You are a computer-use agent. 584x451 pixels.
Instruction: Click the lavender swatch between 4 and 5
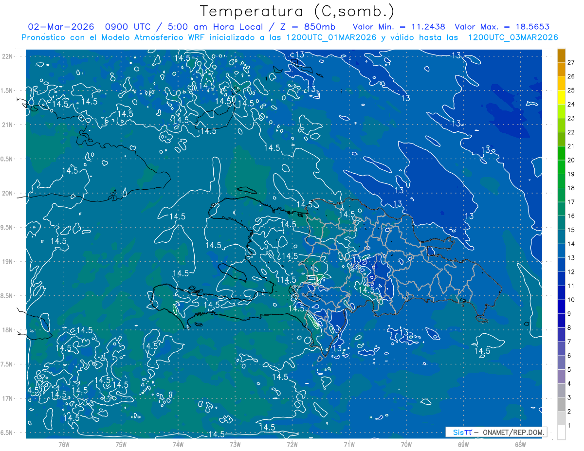tap(561, 377)
